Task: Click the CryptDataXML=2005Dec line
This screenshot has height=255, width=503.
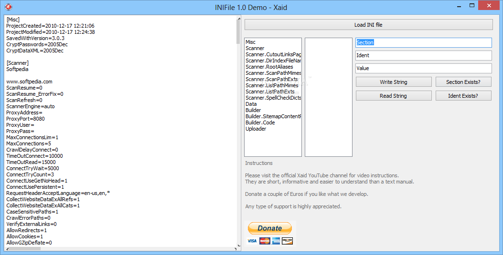Action: click(x=35, y=51)
